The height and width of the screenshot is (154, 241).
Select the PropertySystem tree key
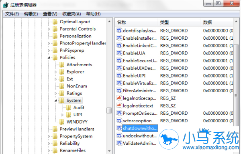tap(76, 136)
